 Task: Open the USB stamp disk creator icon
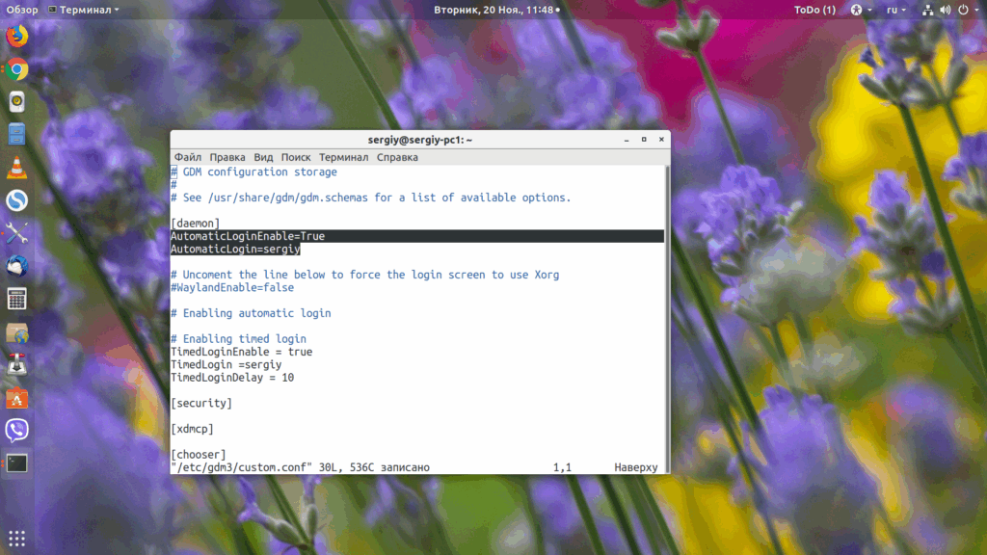click(17, 365)
